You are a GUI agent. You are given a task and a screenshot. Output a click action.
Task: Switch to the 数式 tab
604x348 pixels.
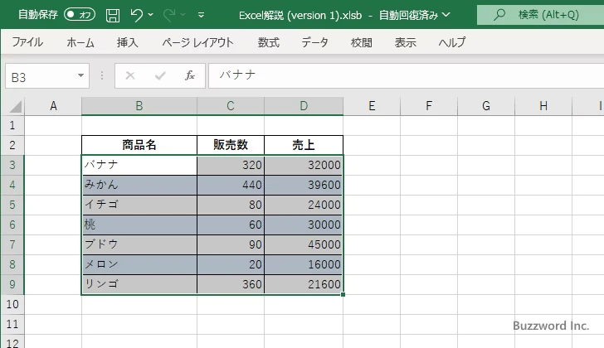click(269, 42)
